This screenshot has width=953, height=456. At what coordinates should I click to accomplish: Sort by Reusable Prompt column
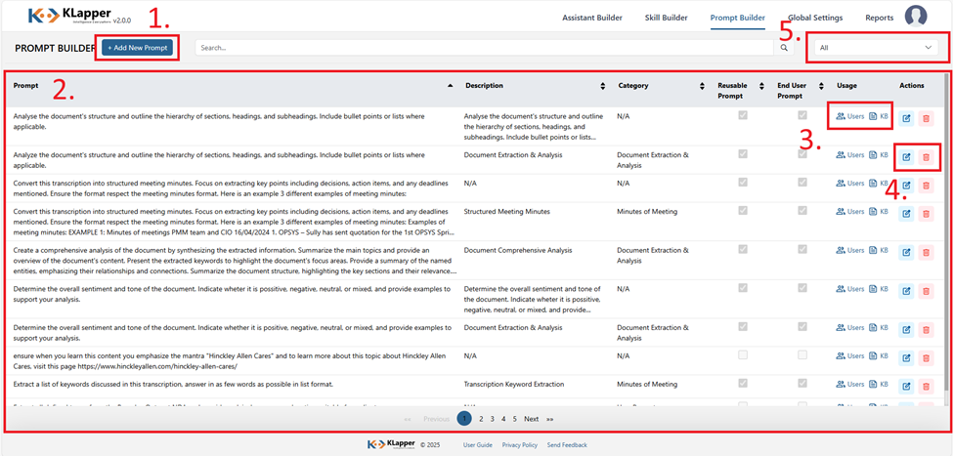coord(761,86)
